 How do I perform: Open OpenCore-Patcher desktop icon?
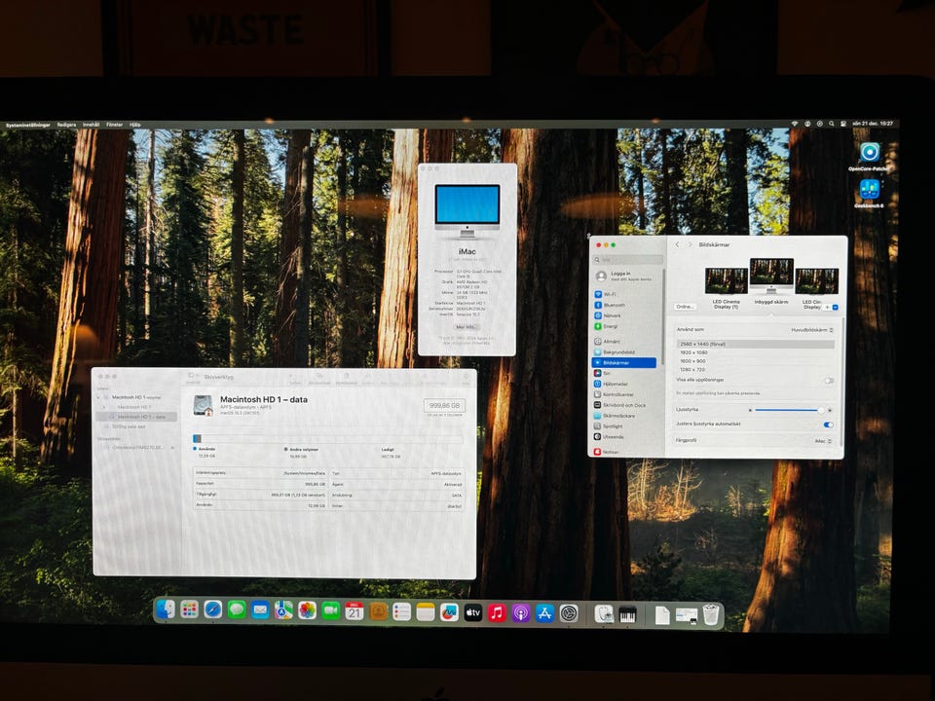coord(869,154)
